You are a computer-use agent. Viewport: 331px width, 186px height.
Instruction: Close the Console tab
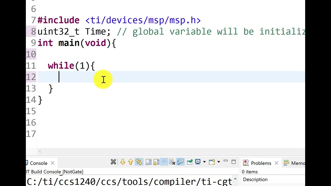tap(52, 163)
